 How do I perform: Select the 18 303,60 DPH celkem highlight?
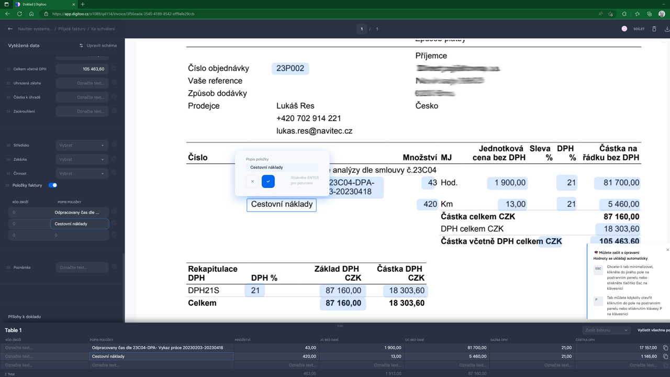pos(618,229)
